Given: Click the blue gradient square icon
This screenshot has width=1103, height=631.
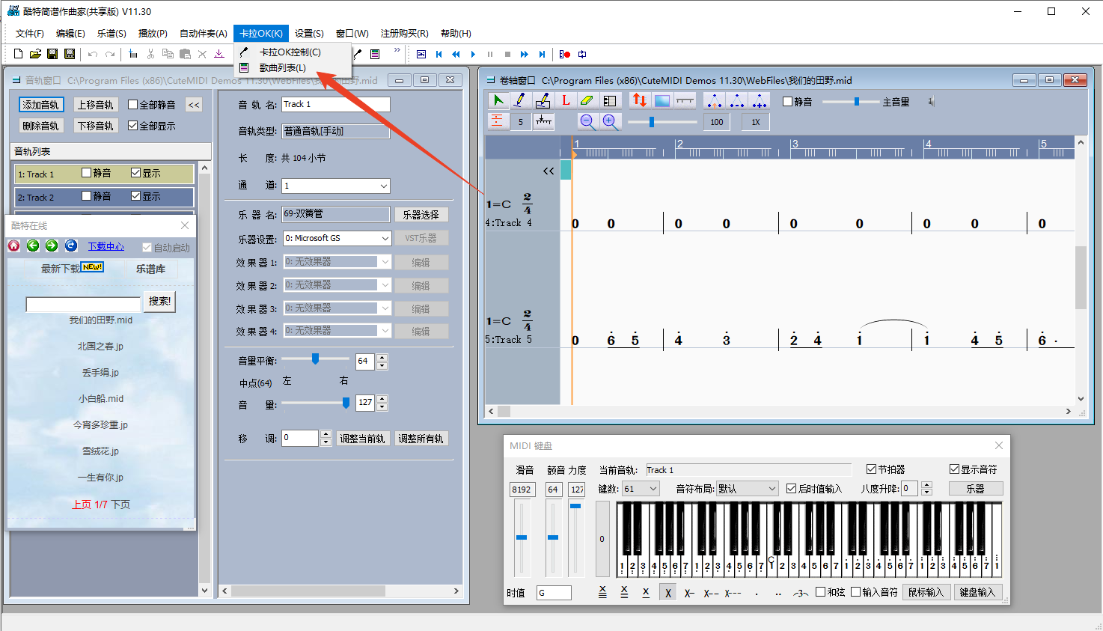Looking at the screenshot, I should 662,100.
